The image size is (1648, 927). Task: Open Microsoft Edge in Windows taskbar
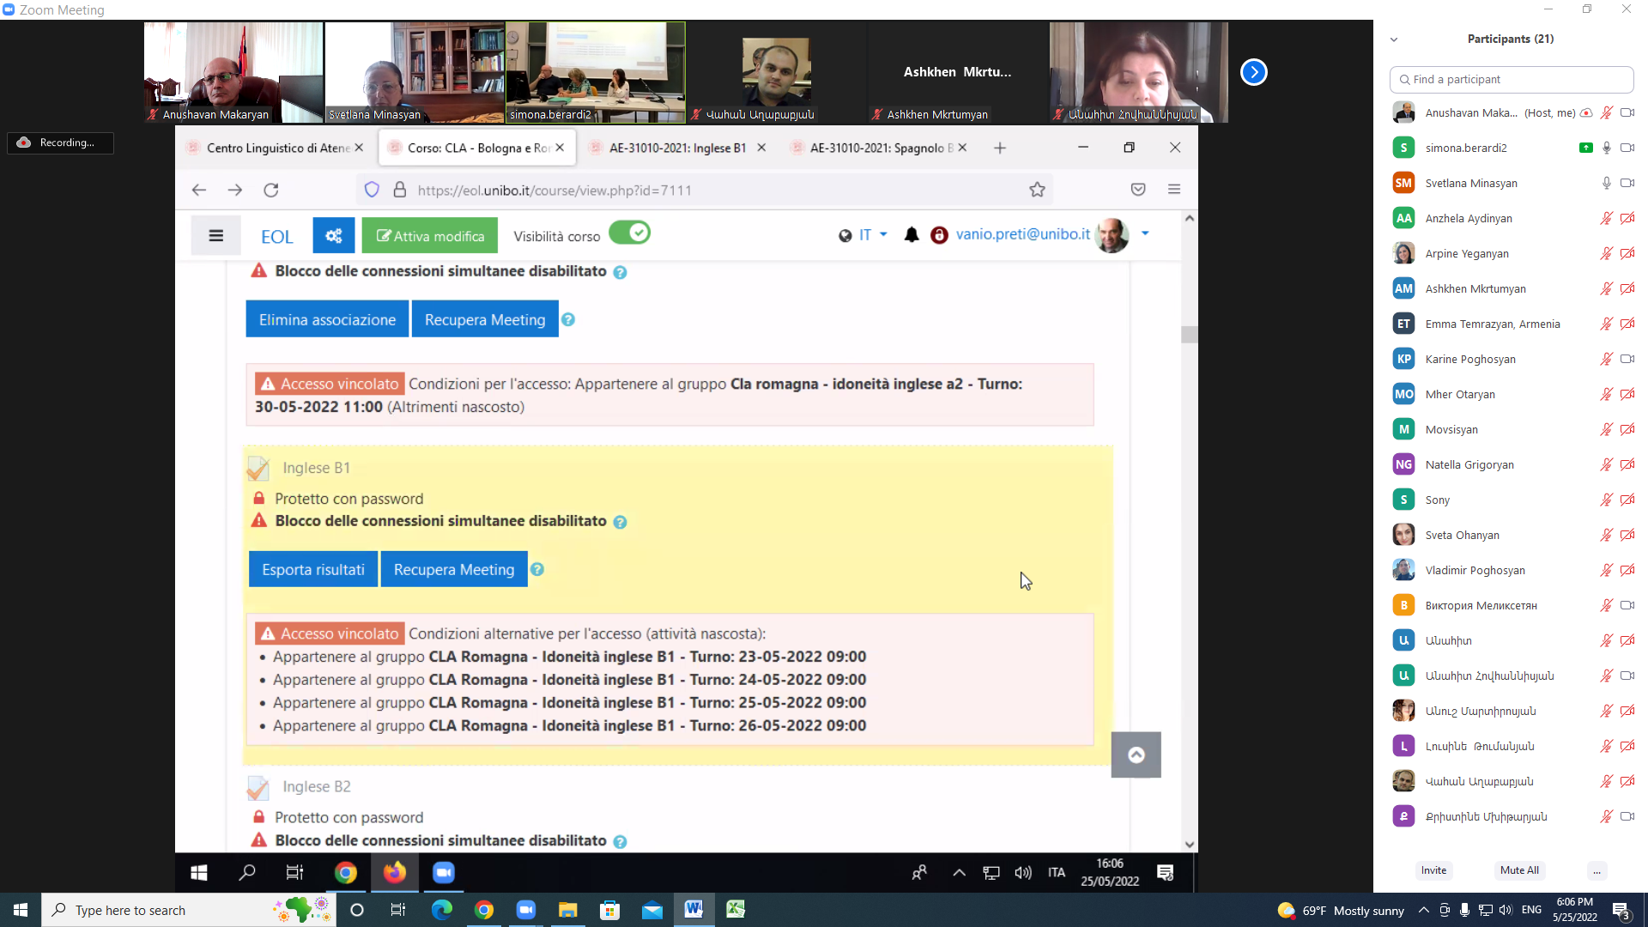point(442,910)
